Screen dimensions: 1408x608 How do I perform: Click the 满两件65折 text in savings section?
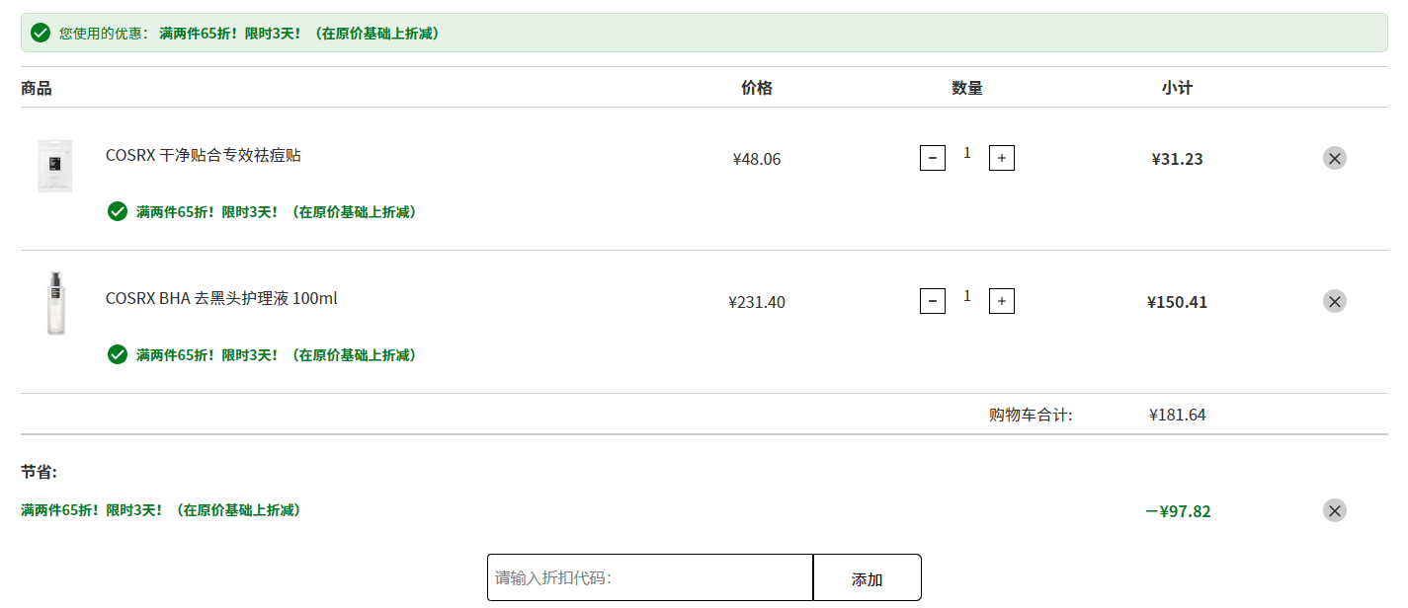point(160,510)
